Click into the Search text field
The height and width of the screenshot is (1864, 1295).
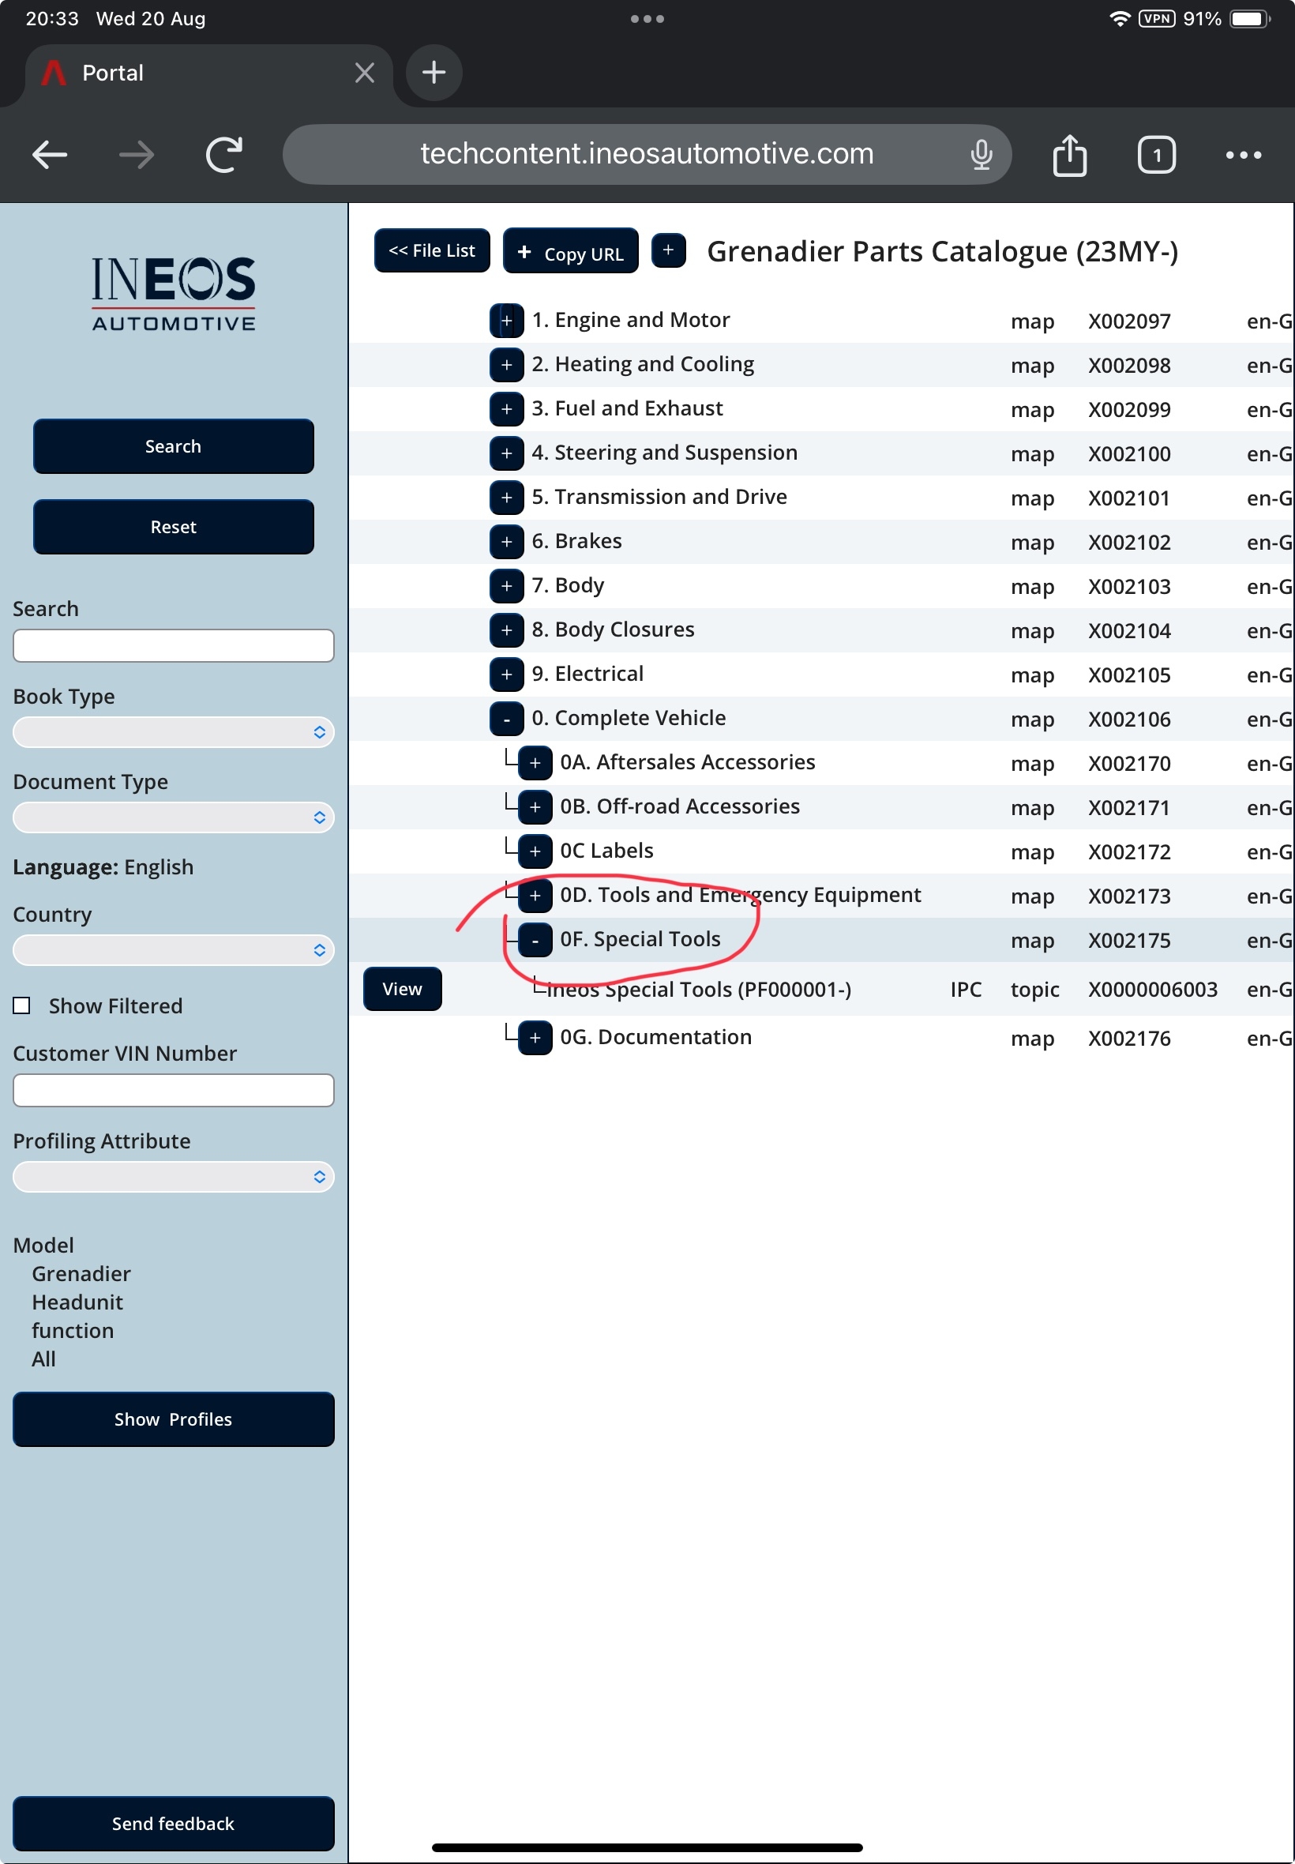[173, 646]
